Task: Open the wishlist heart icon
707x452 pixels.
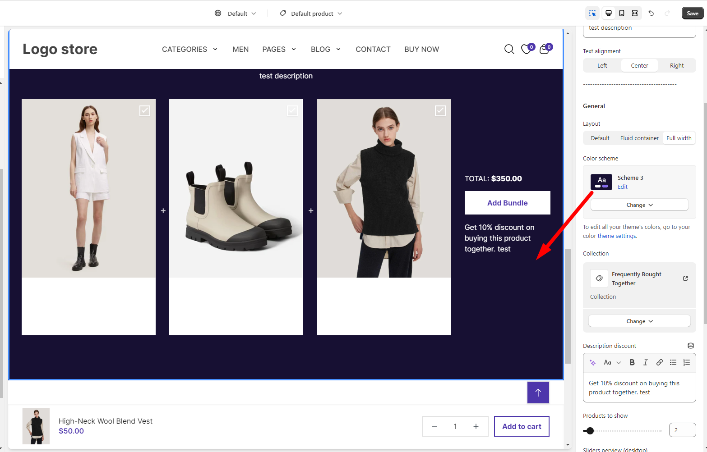Action: (527, 49)
